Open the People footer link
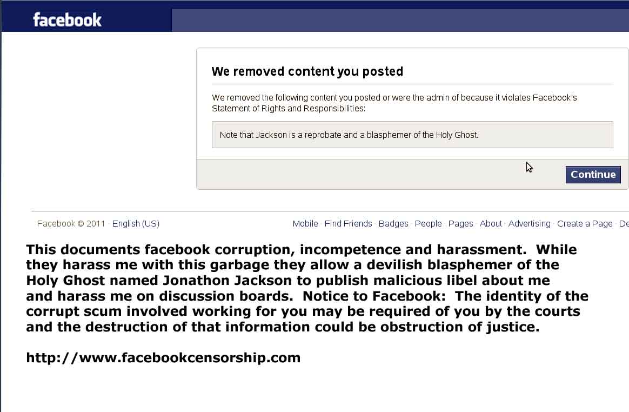This screenshot has height=412, width=629. point(428,224)
